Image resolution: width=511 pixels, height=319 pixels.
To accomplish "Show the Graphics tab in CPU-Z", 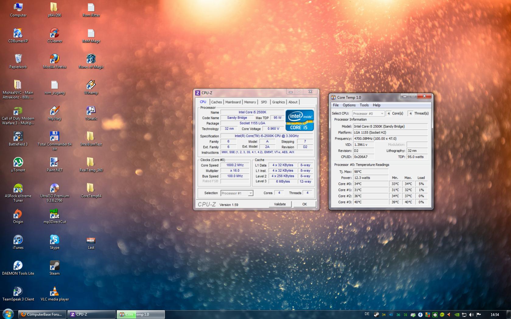I will [x=278, y=102].
